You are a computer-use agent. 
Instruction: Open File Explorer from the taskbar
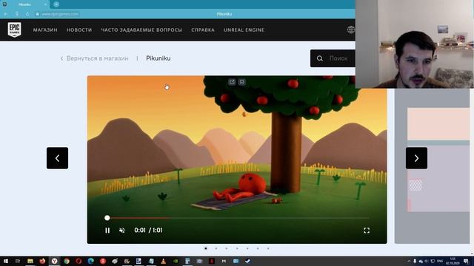[x=30, y=261]
